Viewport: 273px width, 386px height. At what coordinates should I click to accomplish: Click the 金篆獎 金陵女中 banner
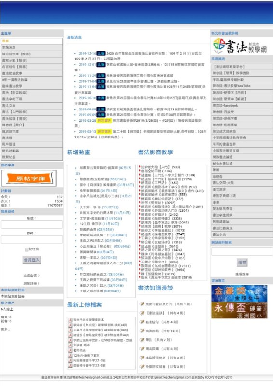click(x=239, y=293)
